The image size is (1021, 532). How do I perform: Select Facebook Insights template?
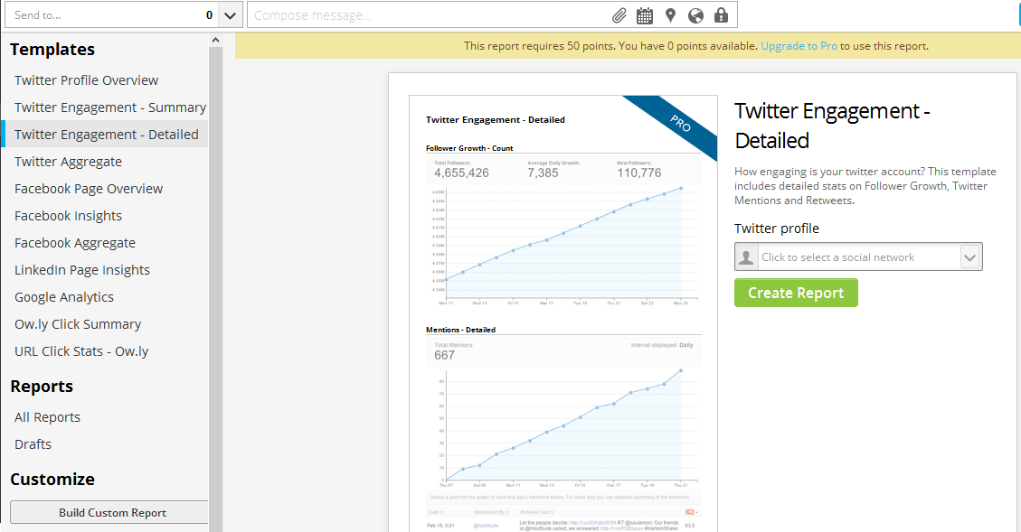point(69,215)
